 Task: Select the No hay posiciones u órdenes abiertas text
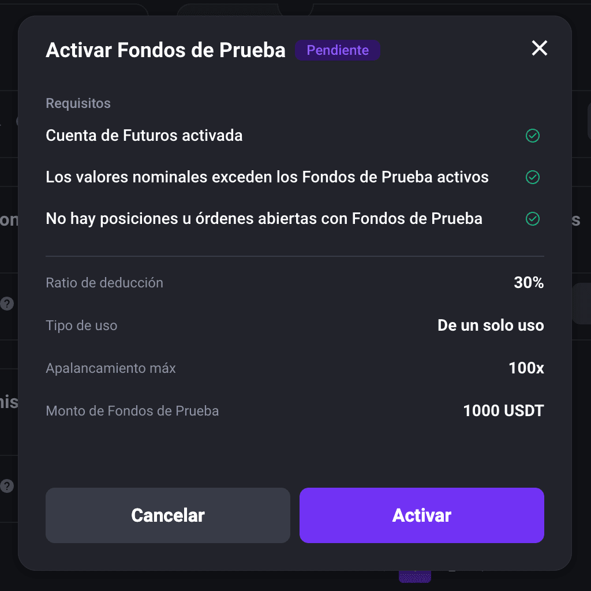[x=264, y=219]
